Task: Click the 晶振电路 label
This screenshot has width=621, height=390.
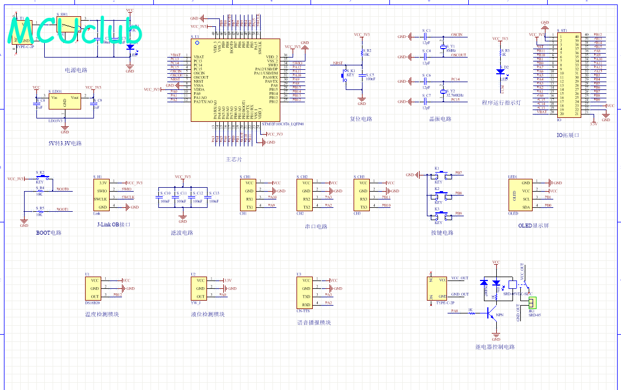Action: [440, 118]
